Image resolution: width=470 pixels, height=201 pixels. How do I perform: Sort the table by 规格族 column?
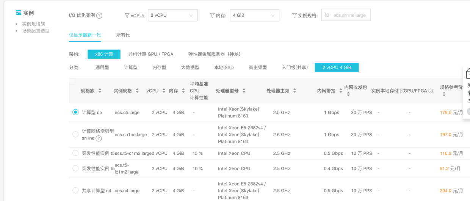pyautogui.click(x=100, y=91)
